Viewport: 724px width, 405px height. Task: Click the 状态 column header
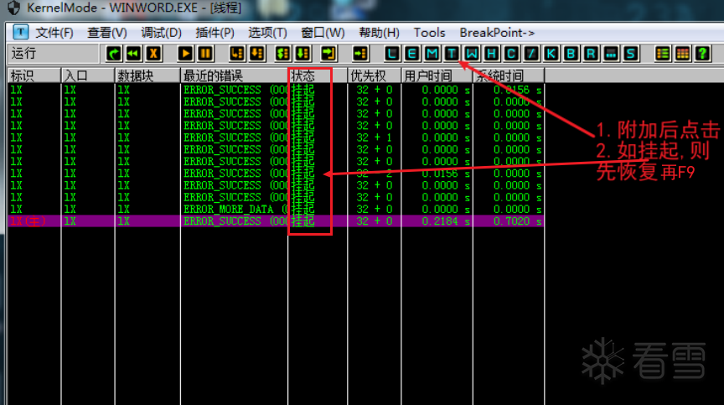tap(318, 75)
